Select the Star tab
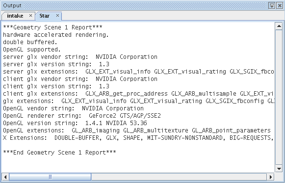 (x=44, y=16)
